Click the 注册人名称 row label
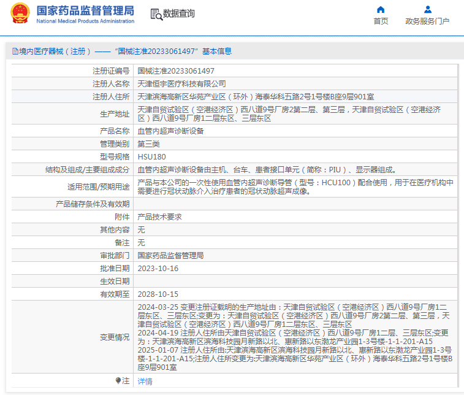The height and width of the screenshot is (395, 464). (111, 84)
